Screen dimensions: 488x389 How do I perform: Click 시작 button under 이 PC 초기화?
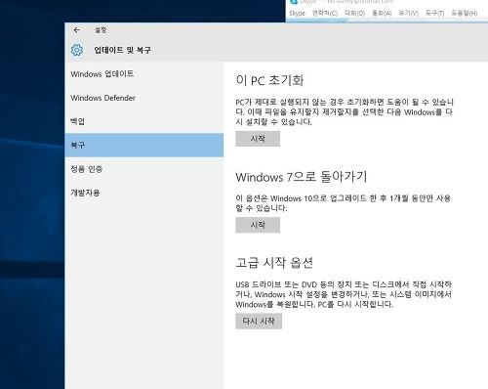(258, 139)
